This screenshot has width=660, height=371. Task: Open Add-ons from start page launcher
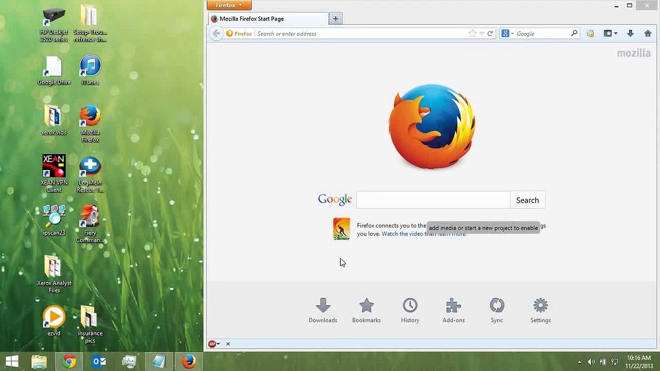454,310
